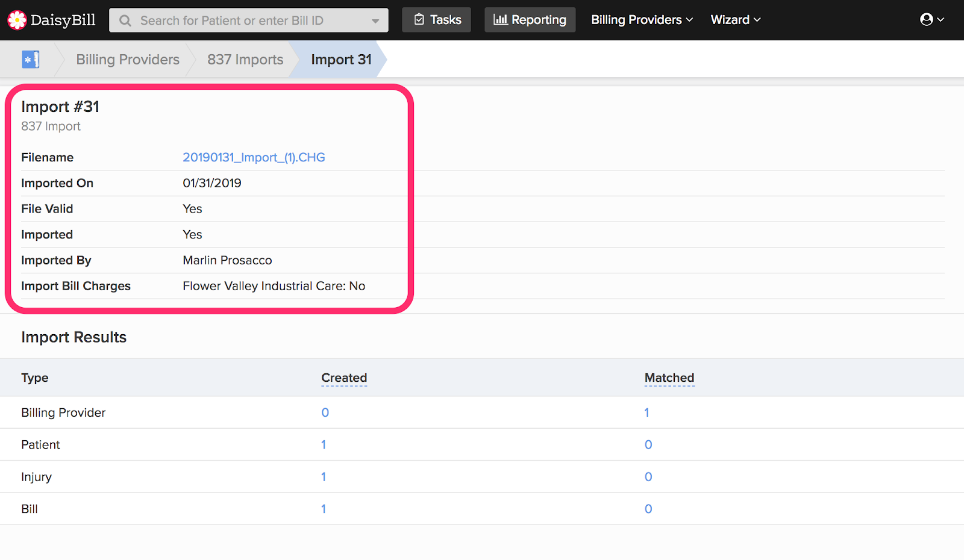Click Billing Provider matched count 1

click(646, 412)
